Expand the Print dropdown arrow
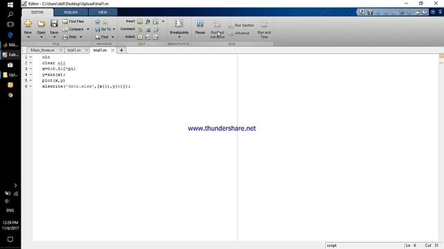 click(x=80, y=37)
